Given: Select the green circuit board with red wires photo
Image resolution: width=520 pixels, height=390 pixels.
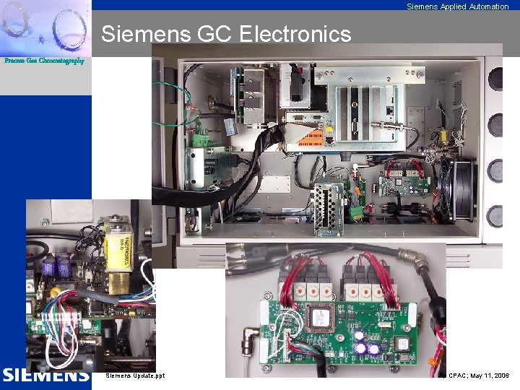Looking at the screenshot, I should (x=336, y=311).
